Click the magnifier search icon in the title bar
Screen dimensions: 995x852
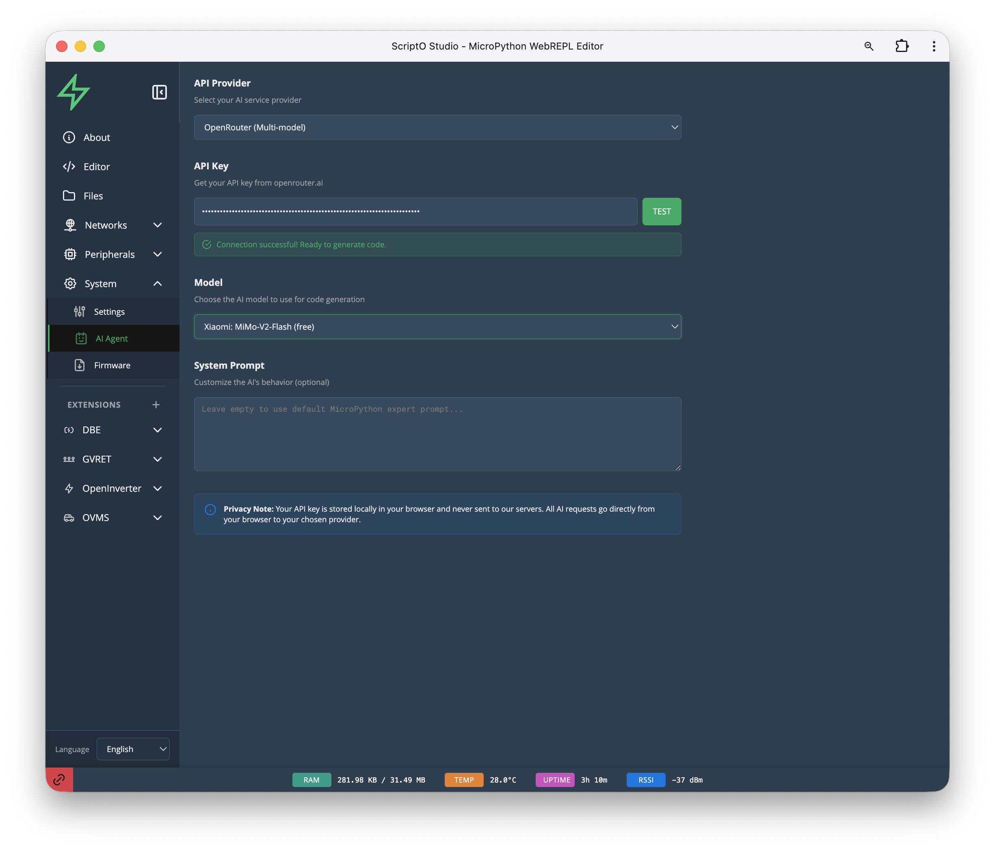click(x=869, y=46)
